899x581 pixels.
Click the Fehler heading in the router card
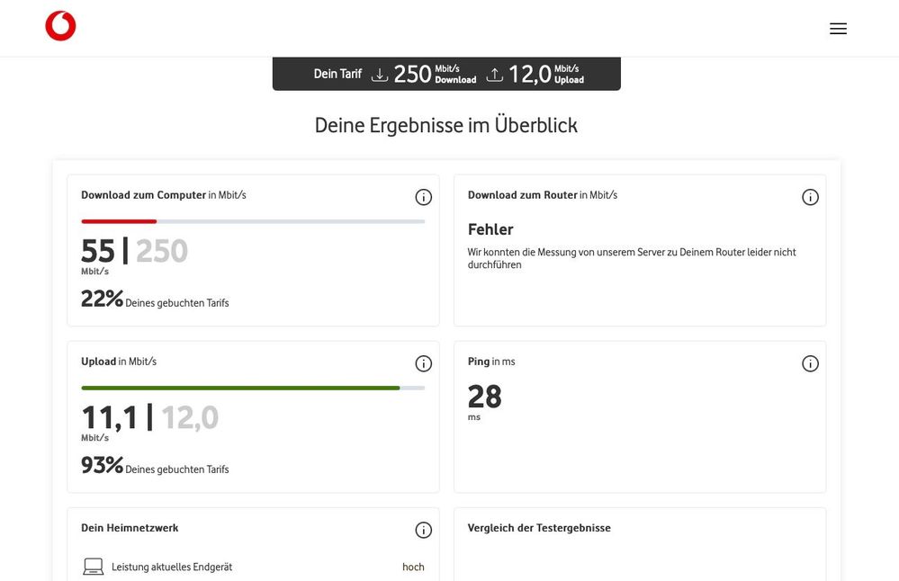tap(490, 229)
